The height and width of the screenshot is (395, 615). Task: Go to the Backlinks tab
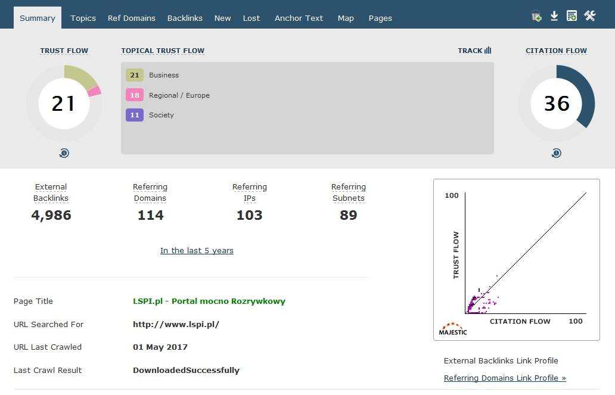(185, 18)
